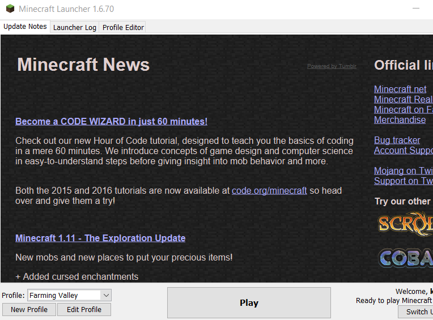
Task: Minimize the Minecraft Launcher window
Action: point(416,8)
